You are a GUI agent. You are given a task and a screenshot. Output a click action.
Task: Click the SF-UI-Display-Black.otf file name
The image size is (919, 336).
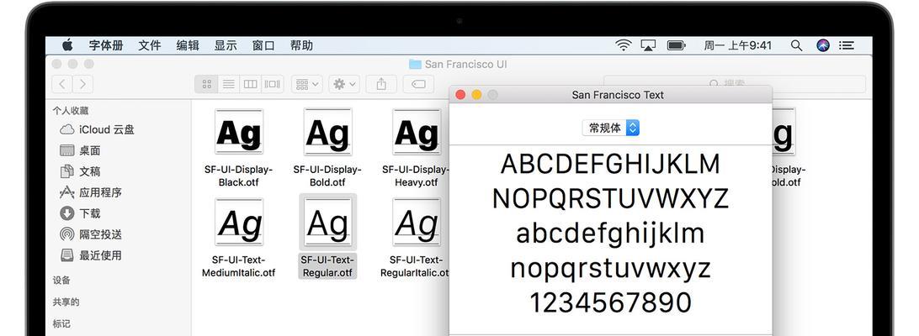[x=238, y=176]
